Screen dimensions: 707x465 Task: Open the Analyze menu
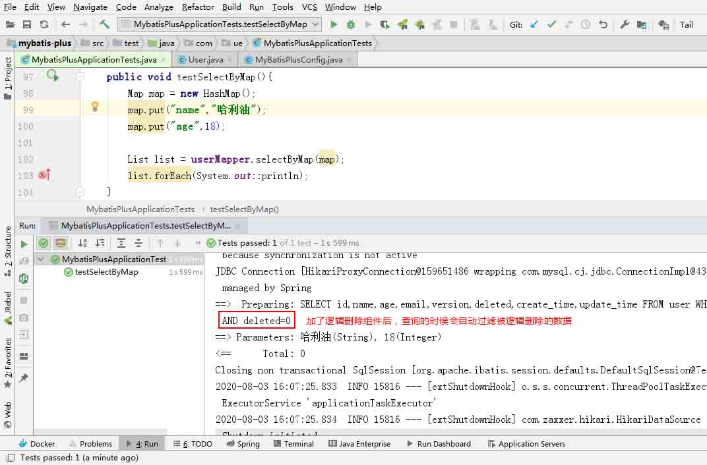159,7
